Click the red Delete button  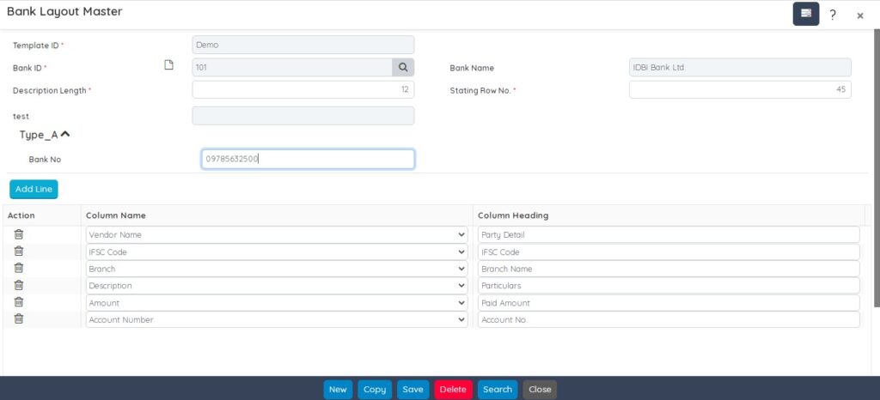click(453, 390)
